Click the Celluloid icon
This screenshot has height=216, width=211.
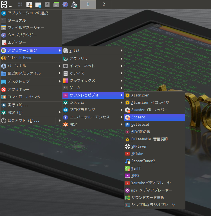127,125
